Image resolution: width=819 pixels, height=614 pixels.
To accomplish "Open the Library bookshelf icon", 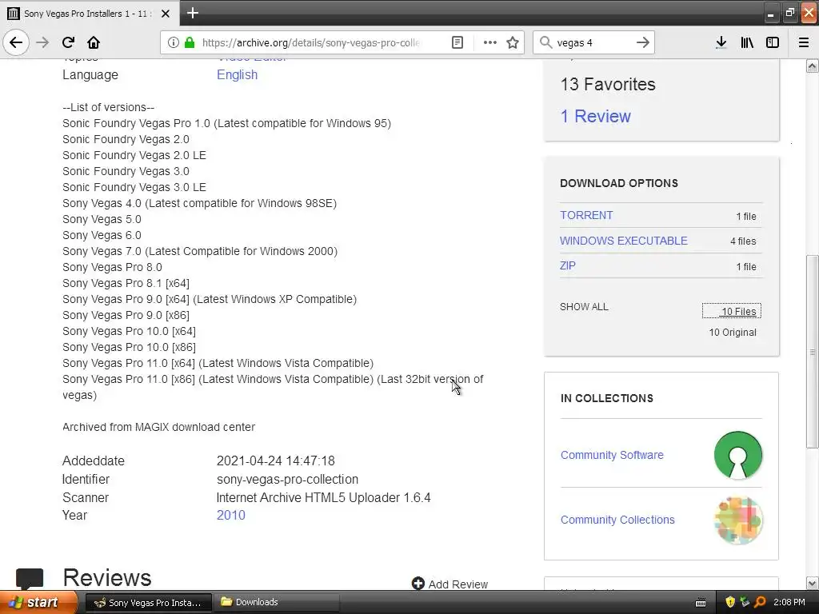I will coord(747,42).
